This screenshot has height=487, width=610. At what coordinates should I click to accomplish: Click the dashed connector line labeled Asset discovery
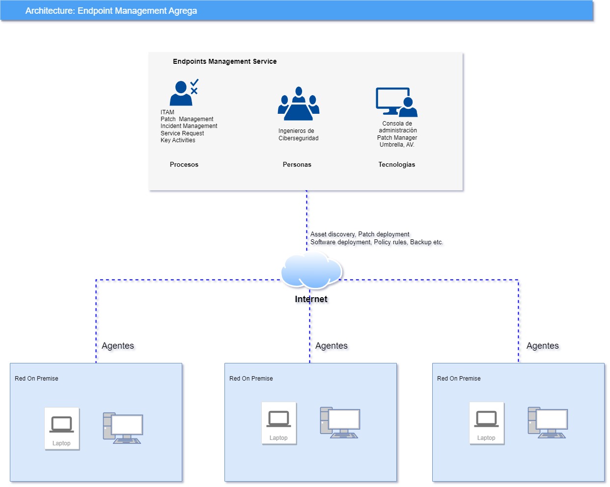click(x=307, y=216)
